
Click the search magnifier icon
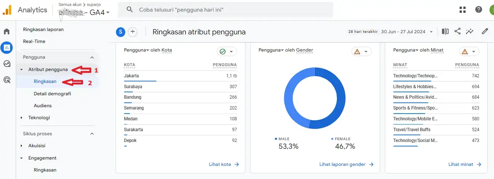point(130,10)
